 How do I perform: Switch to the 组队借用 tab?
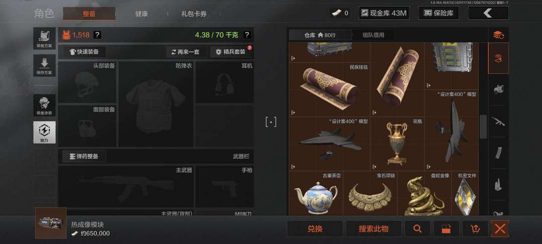pos(373,35)
